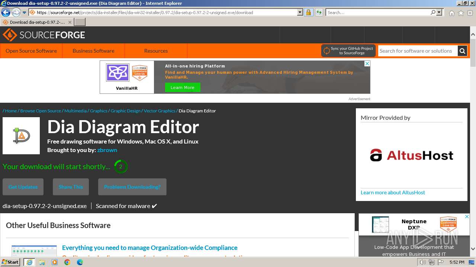Click the Graphics breadcrumb link

[x=99, y=111]
